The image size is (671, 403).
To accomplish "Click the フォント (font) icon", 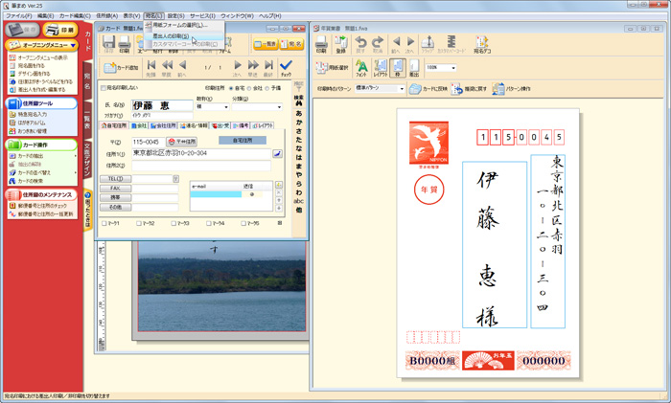I will (361, 69).
